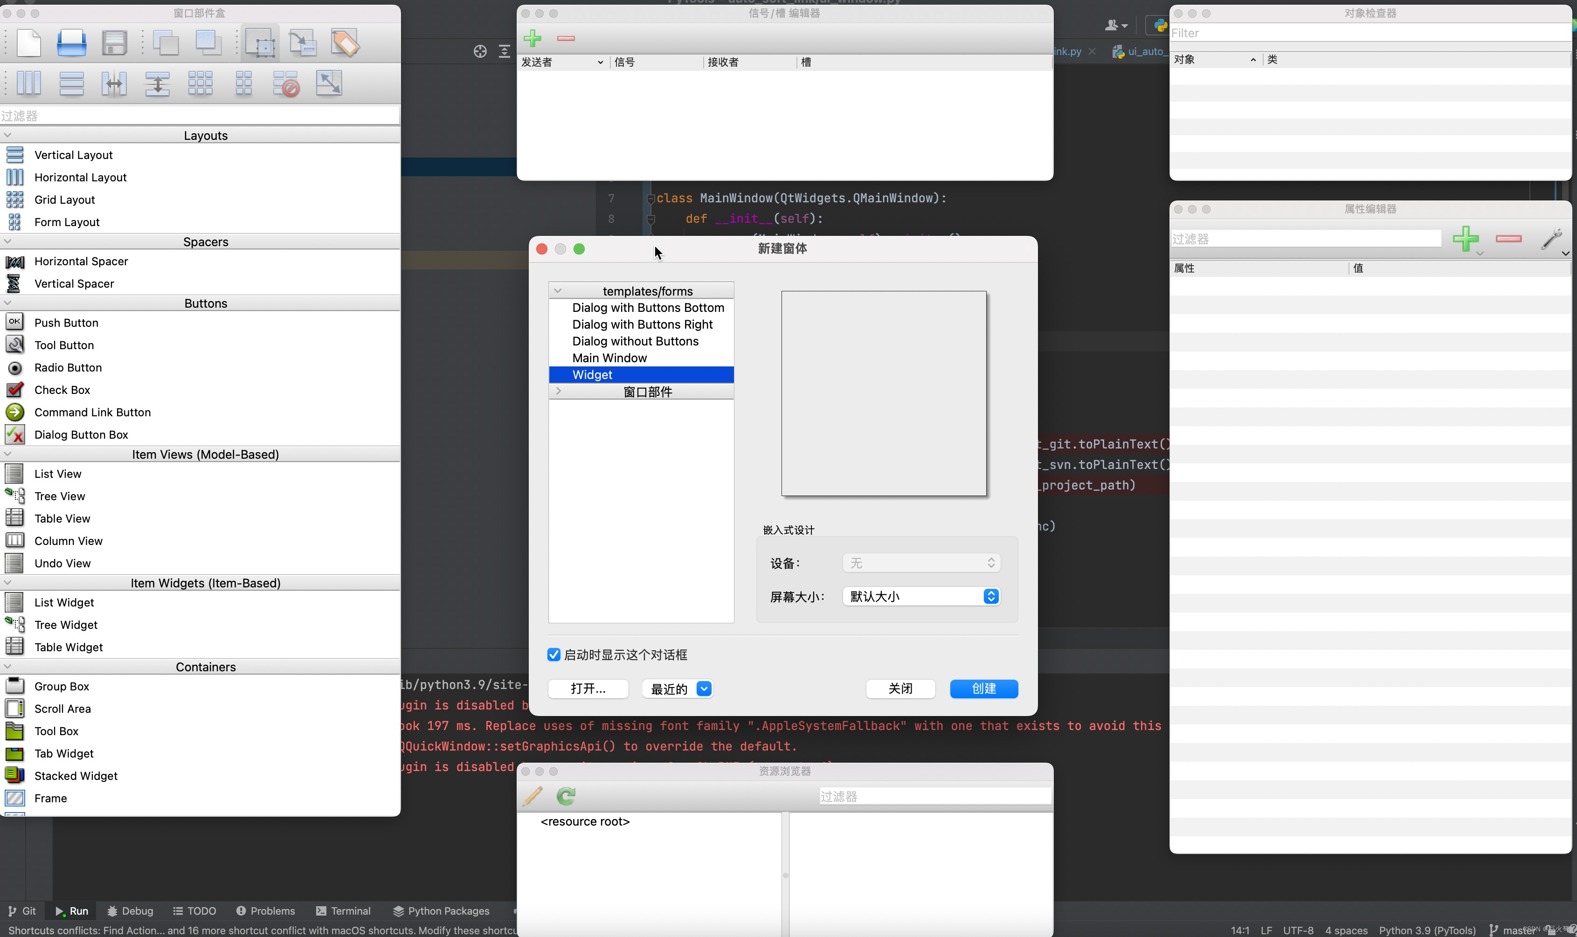Click the widget box filter field
The height and width of the screenshot is (937, 1577).
tap(200, 116)
